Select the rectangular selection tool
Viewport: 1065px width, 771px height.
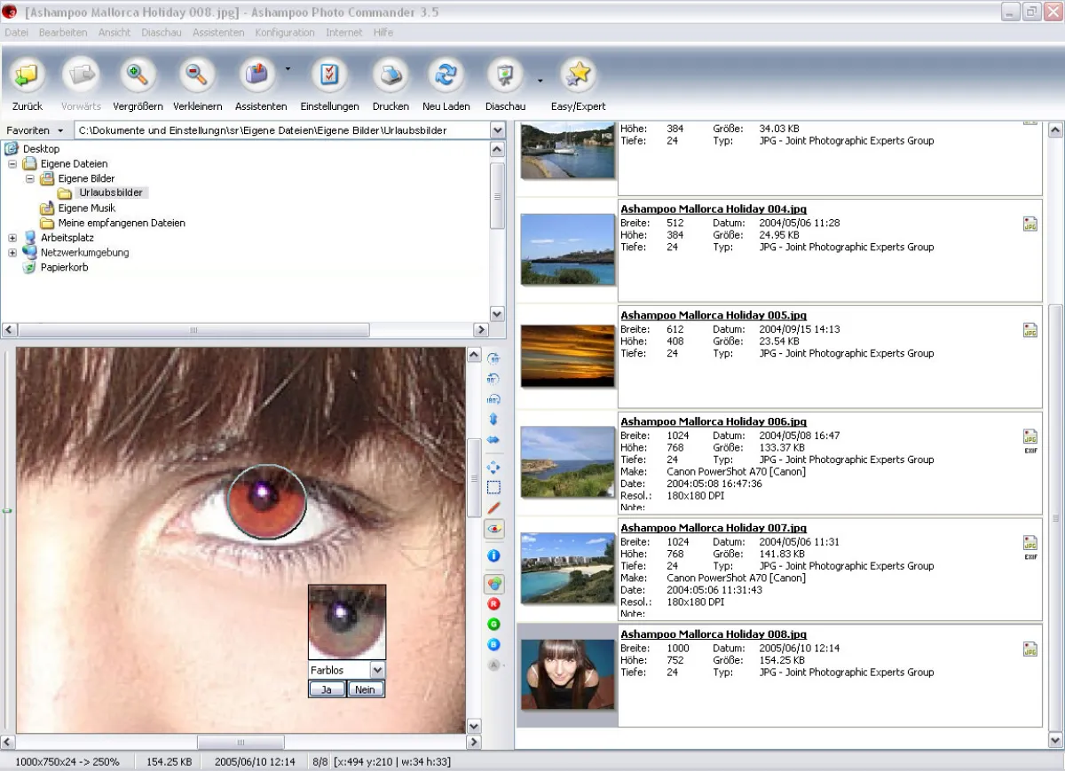(x=494, y=487)
